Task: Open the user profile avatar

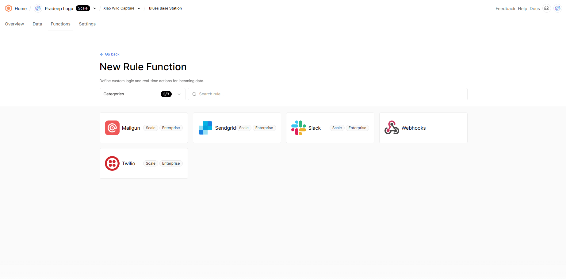Action: click(558, 8)
